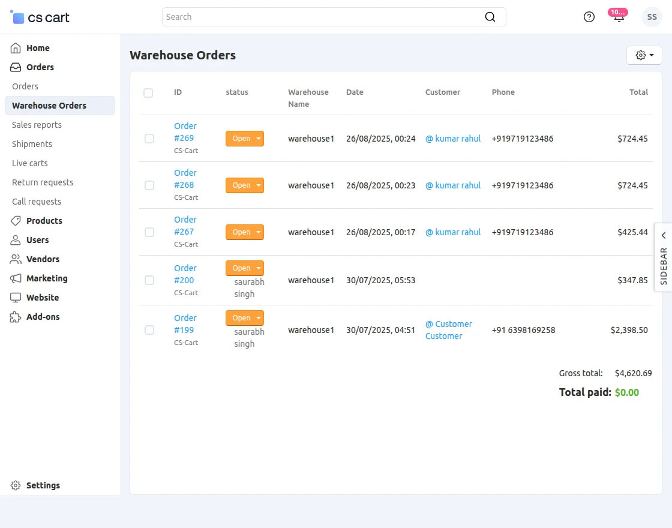Click the SS user avatar
The height and width of the screenshot is (528, 672).
tap(652, 17)
